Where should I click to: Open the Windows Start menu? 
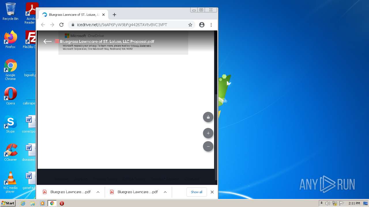8,203
